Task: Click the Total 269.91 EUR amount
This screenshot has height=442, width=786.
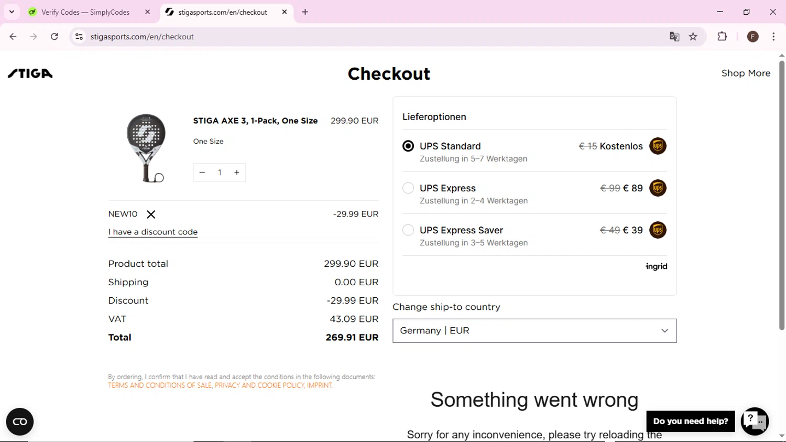Action: coord(352,338)
